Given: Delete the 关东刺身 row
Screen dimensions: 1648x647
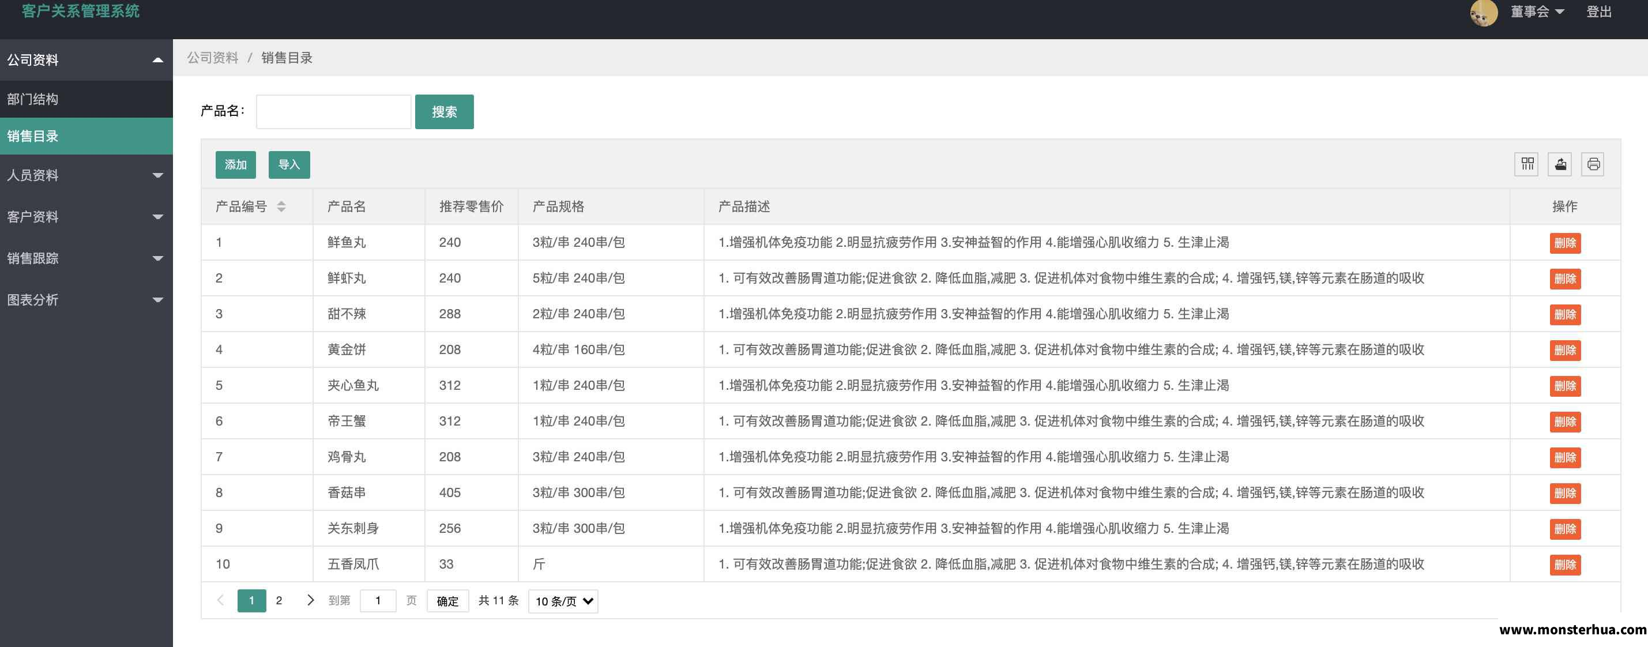Looking at the screenshot, I should coord(1565,530).
